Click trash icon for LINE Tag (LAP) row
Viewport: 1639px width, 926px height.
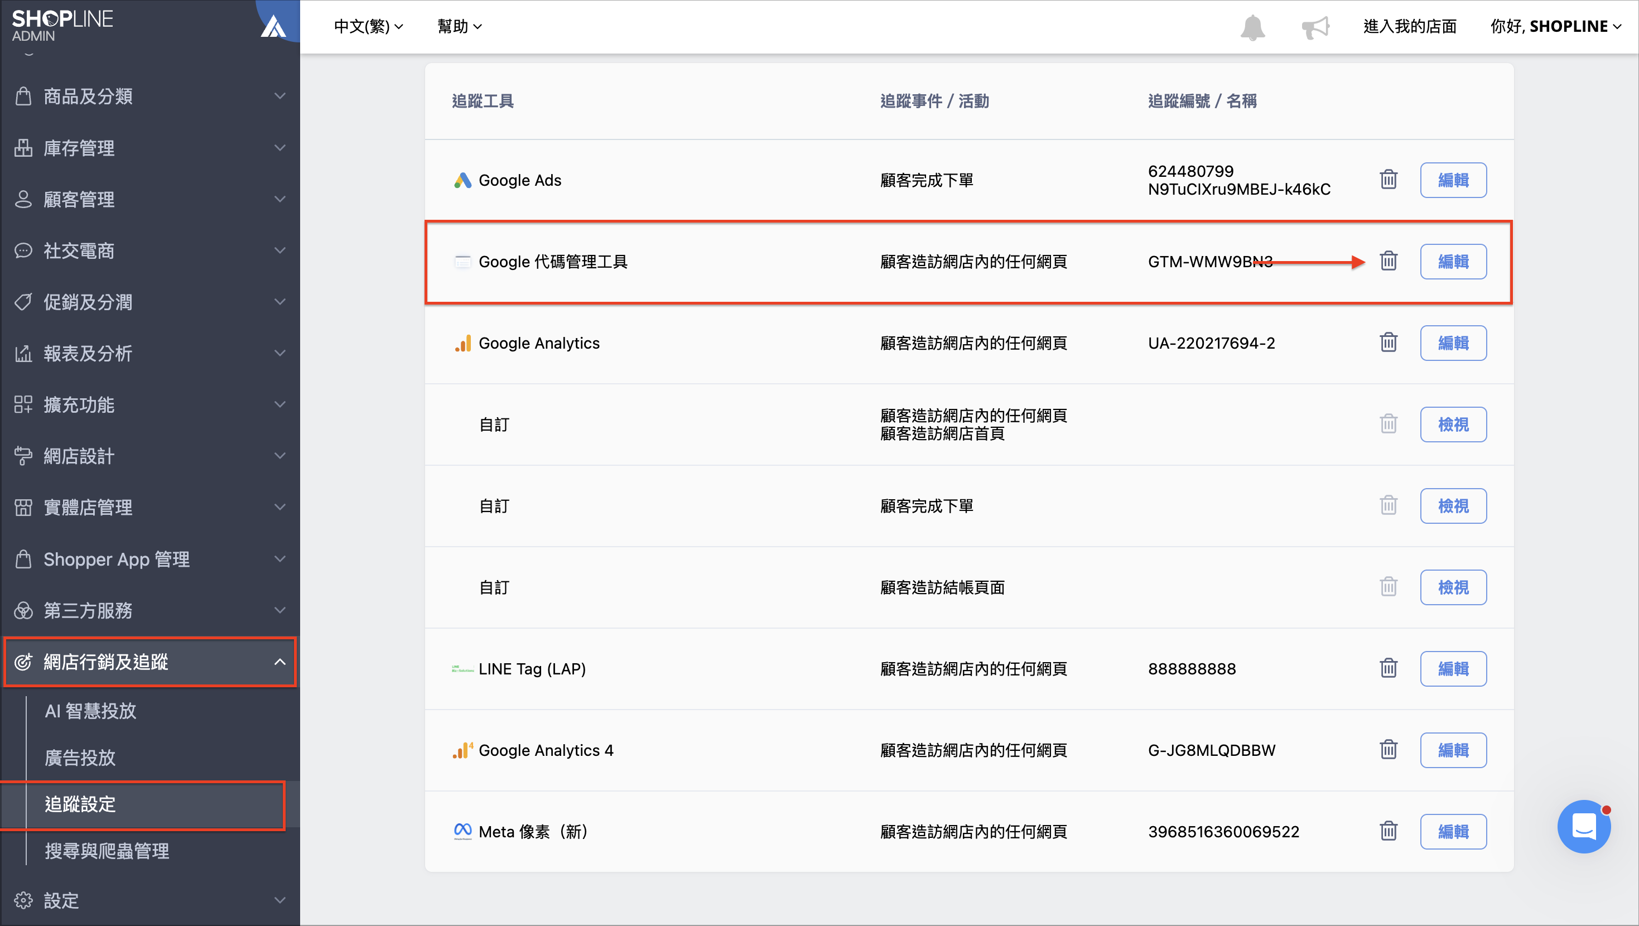coord(1389,668)
